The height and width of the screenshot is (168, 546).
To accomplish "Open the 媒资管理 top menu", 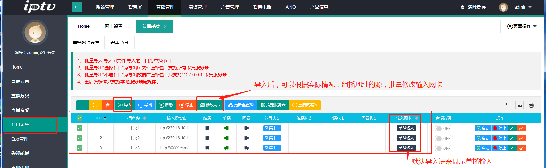I will tap(197, 7).
